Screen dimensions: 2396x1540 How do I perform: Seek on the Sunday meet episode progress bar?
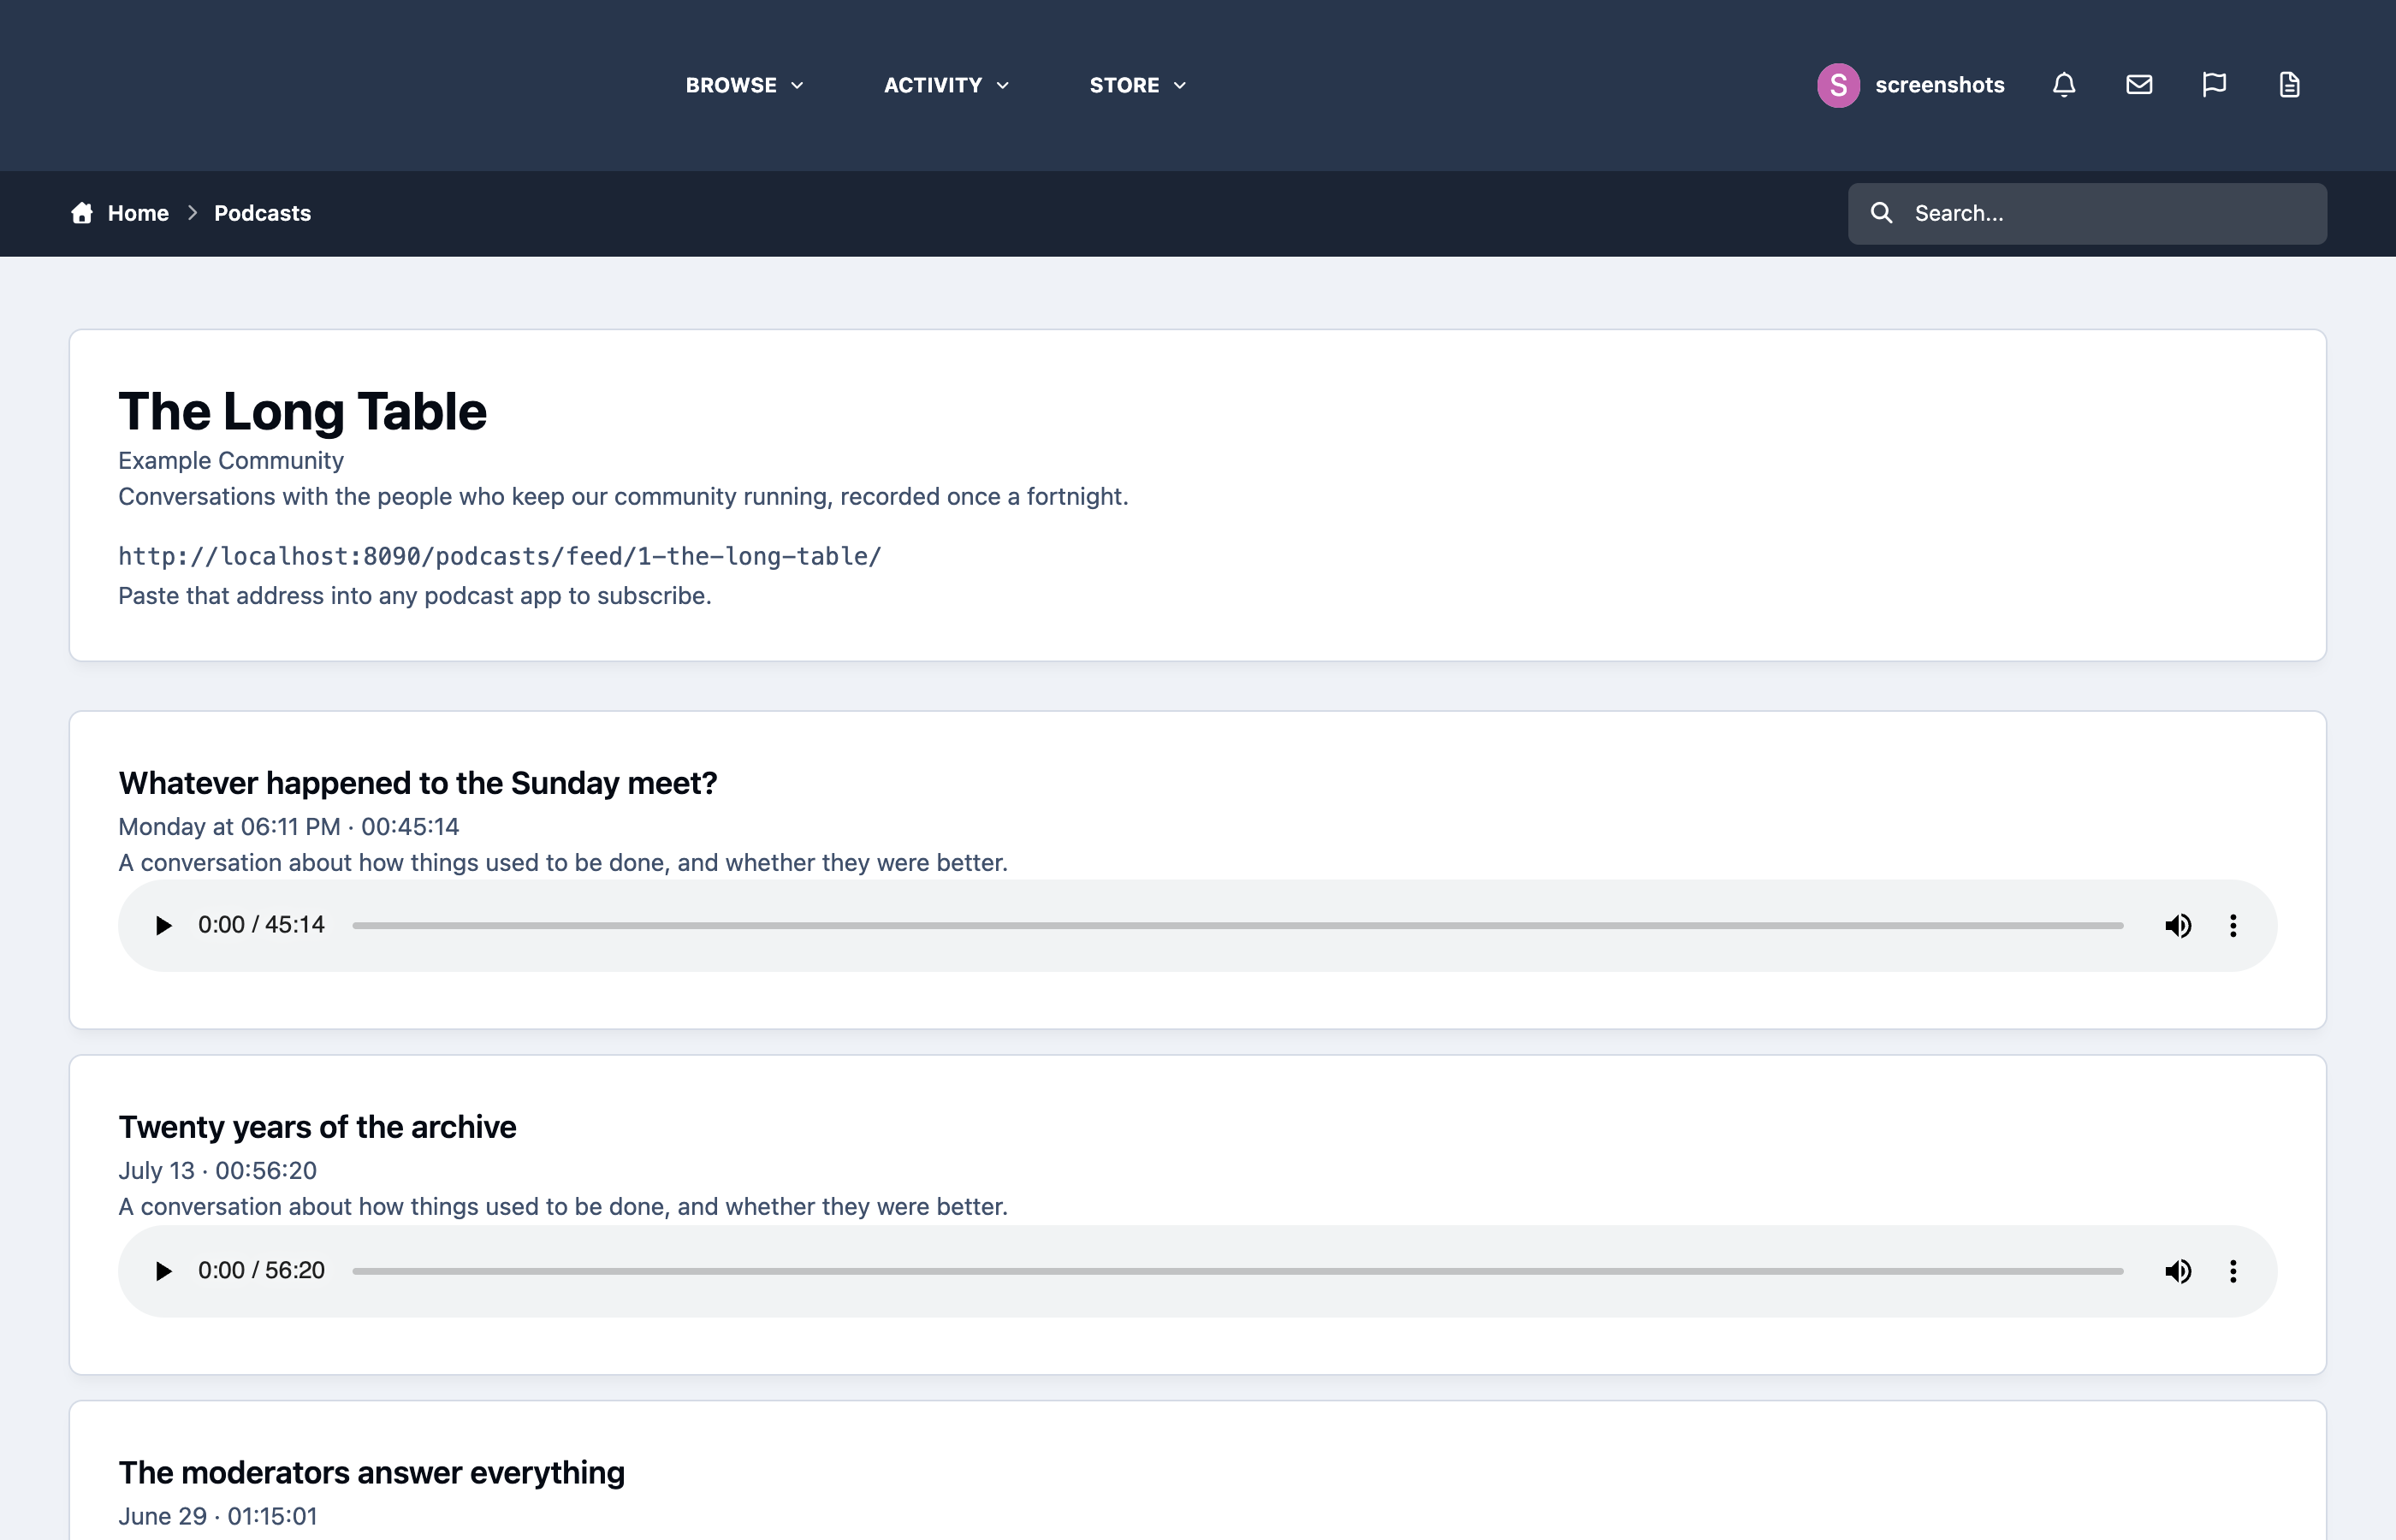1237,925
